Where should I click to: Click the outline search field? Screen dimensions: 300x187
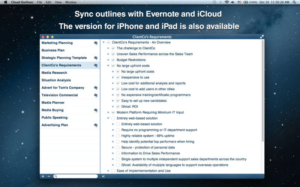pyautogui.click(x=76, y=176)
